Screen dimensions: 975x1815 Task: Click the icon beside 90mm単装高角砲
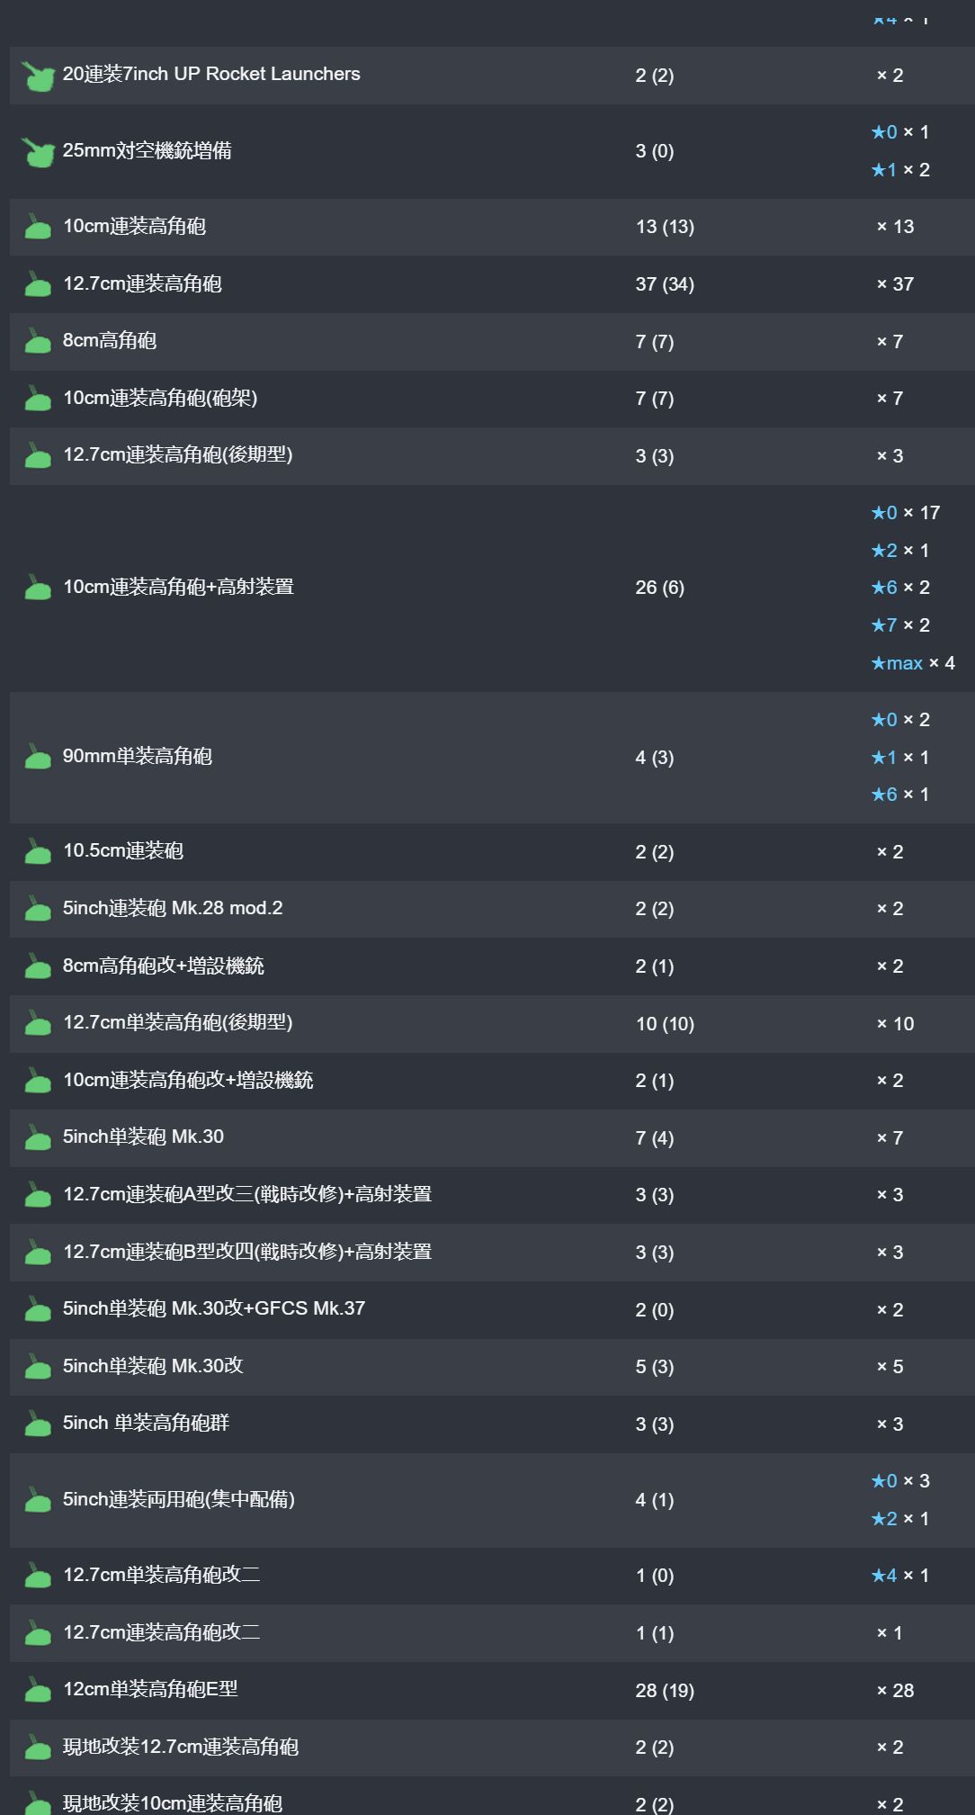38,757
